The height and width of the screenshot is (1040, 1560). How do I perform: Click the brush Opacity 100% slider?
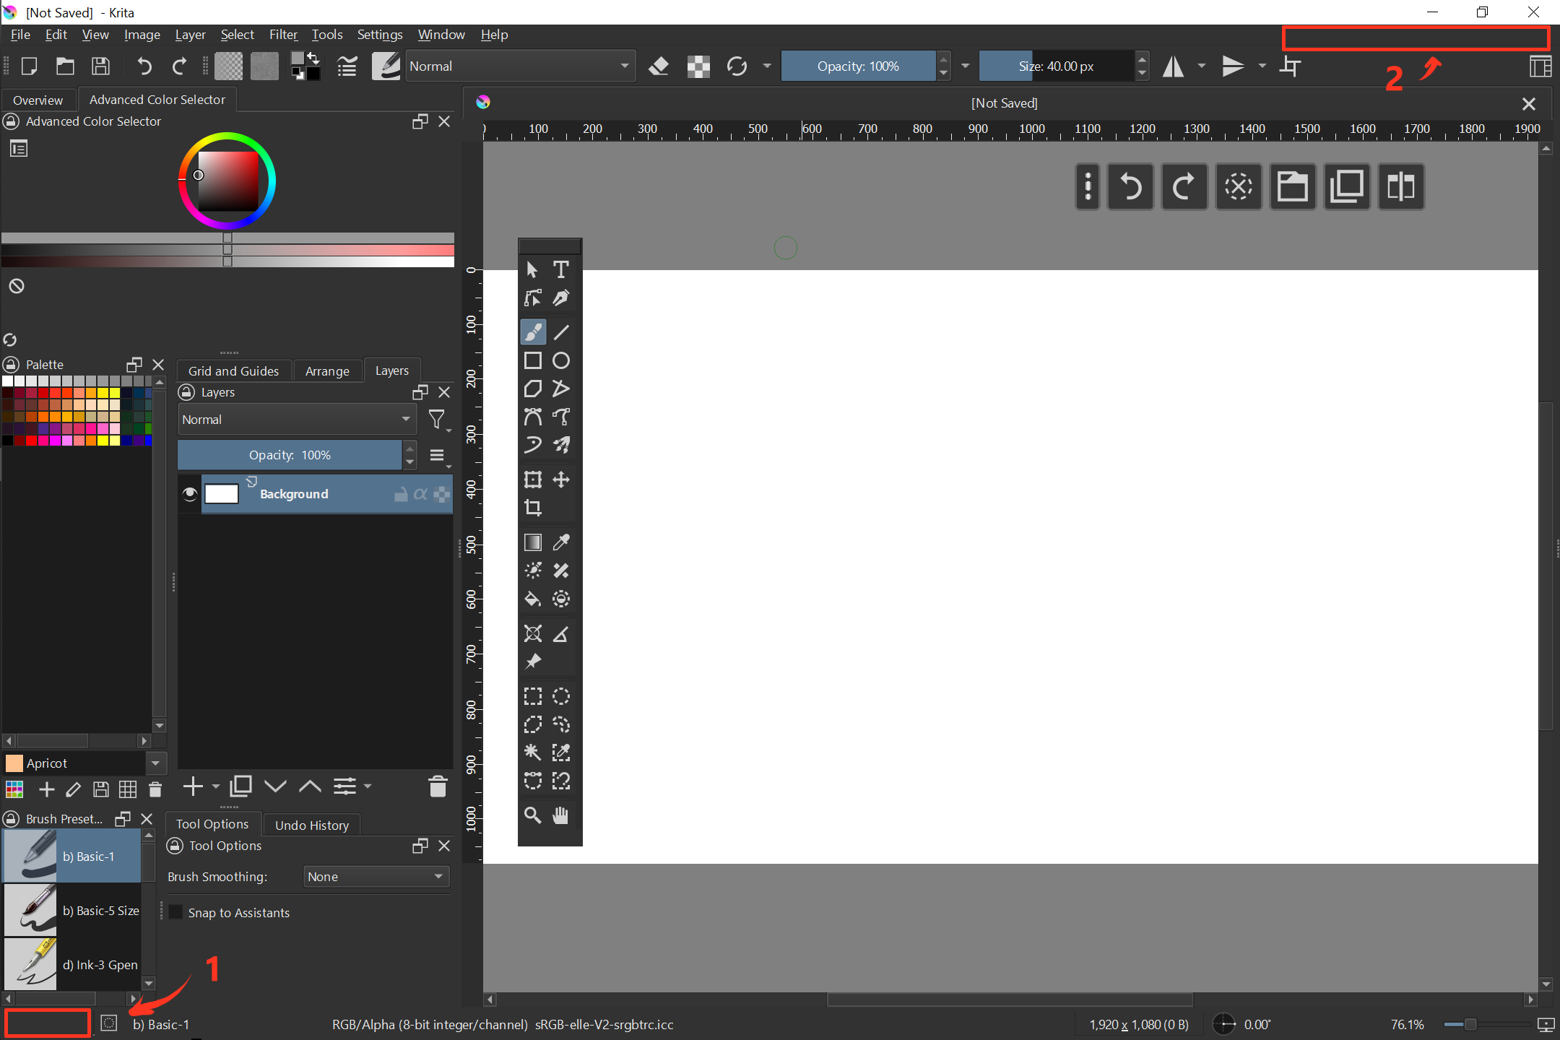point(858,66)
